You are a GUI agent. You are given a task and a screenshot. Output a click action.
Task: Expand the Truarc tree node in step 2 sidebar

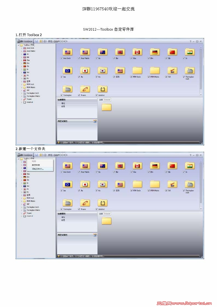[x=22, y=213]
